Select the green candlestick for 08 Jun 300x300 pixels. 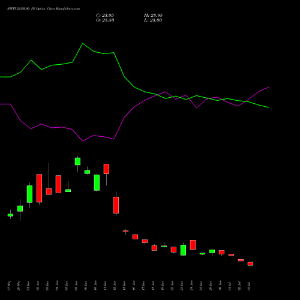(77, 161)
